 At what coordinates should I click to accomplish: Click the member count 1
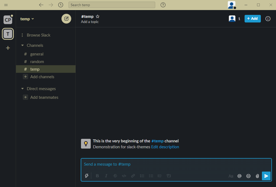click(x=239, y=19)
